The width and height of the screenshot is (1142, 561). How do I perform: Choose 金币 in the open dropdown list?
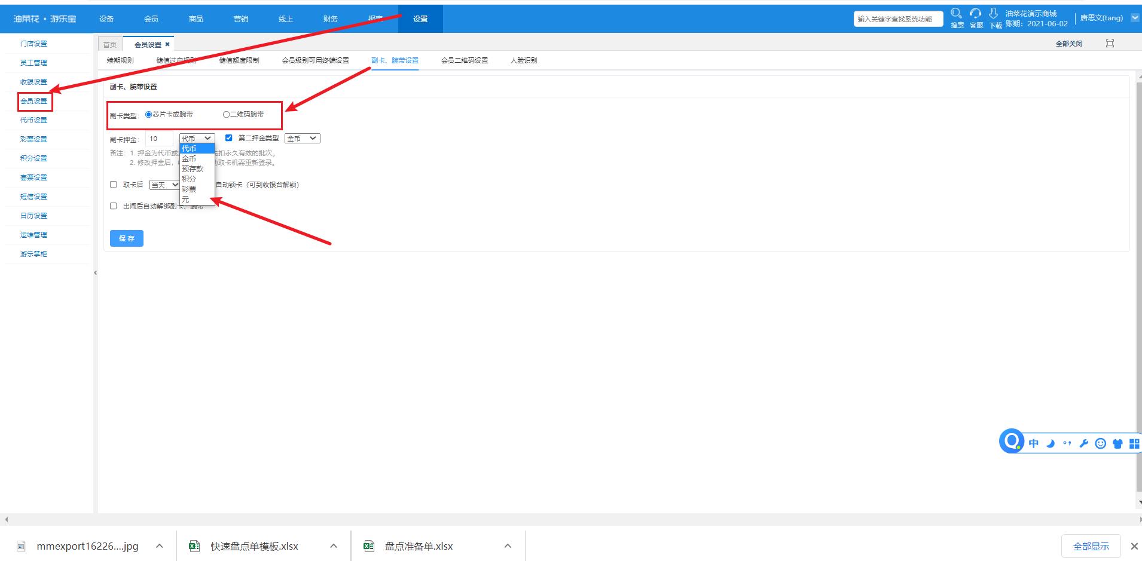coord(197,159)
